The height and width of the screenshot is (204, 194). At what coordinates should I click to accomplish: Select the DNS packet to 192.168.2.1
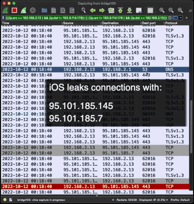[95, 69]
